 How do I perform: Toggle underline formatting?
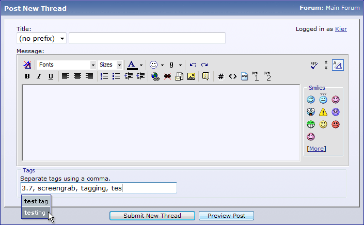tap(51, 76)
